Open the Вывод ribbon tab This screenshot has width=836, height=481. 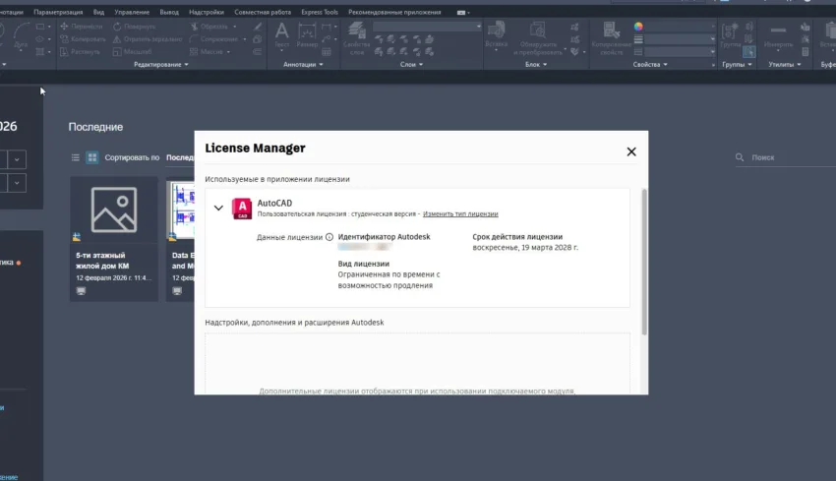169,12
